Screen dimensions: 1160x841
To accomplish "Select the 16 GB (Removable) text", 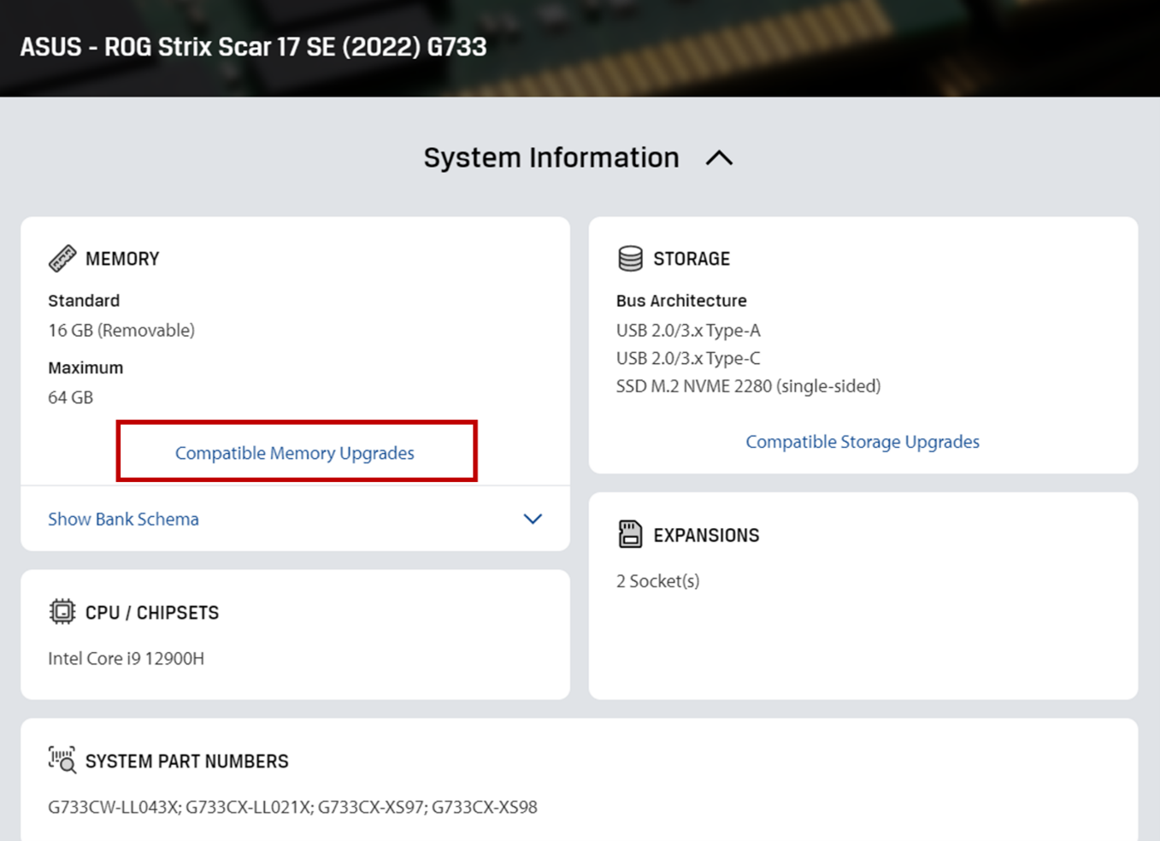I will point(121,331).
